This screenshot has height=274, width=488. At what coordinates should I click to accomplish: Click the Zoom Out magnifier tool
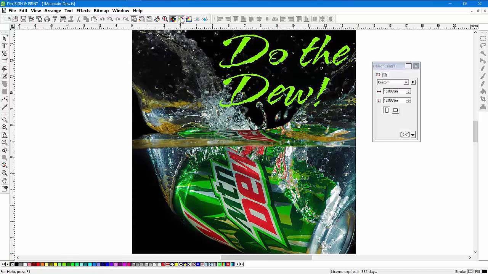click(x=5, y=142)
